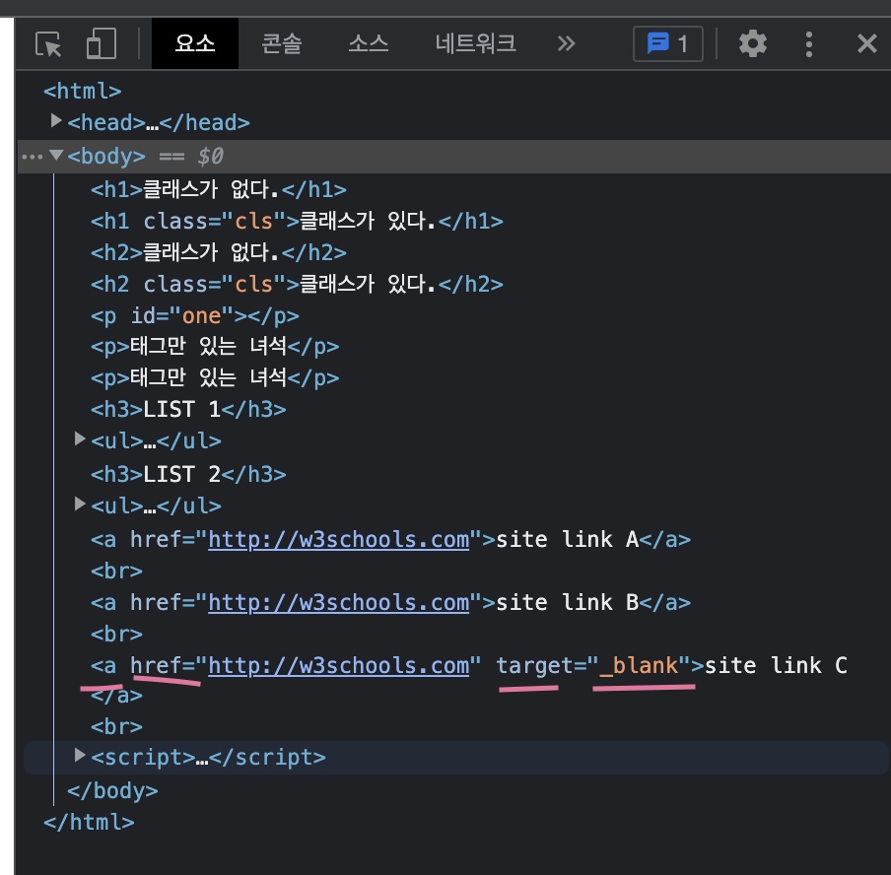This screenshot has width=891, height=875.
Task: Click the 'site link C' text
Action: click(x=776, y=665)
